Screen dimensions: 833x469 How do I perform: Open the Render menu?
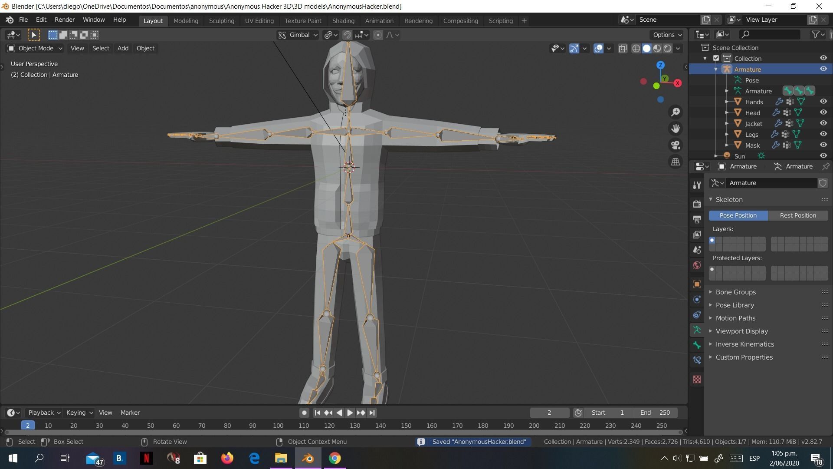coord(64,20)
